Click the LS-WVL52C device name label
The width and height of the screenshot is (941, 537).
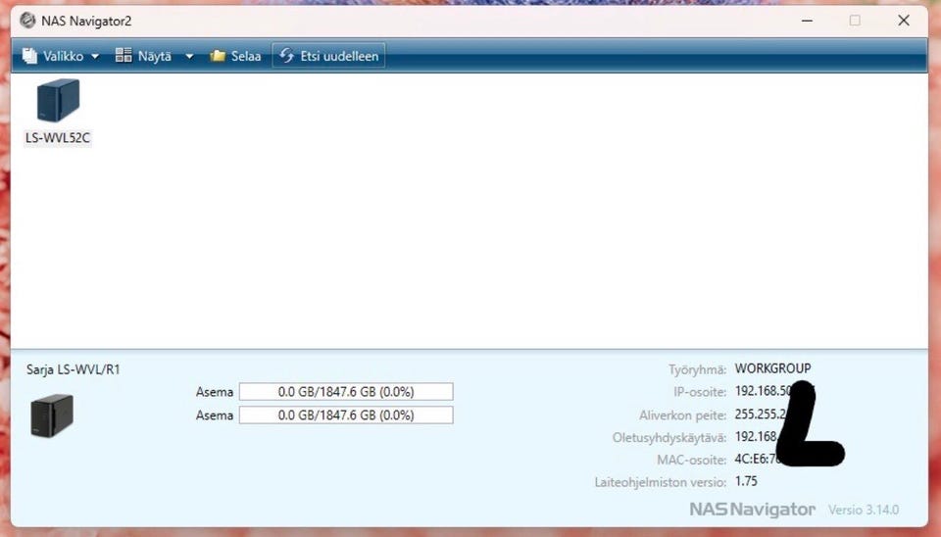tap(58, 138)
